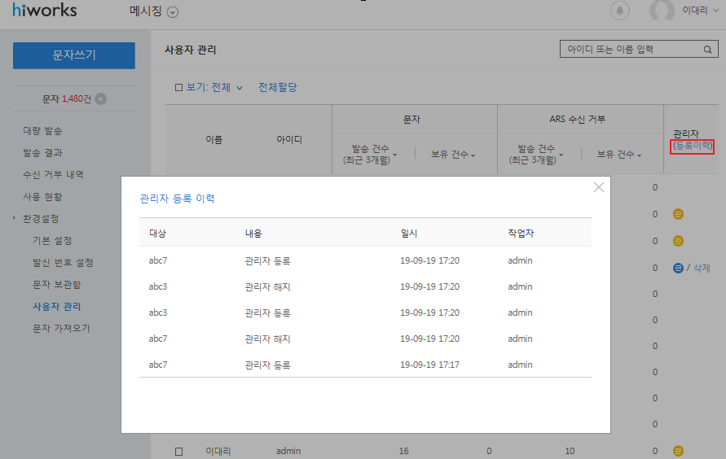Go to 발신 번호 설정 menu
Image resolution: width=726 pixels, height=459 pixels.
63,263
